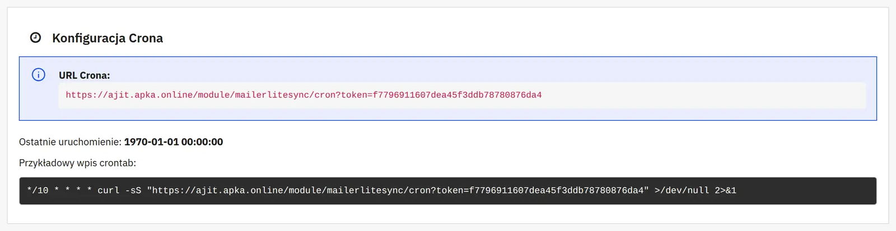This screenshot has height=231, width=896.
Task: Click the clock icon beside Konfiguracja Crona
Action: click(x=35, y=37)
